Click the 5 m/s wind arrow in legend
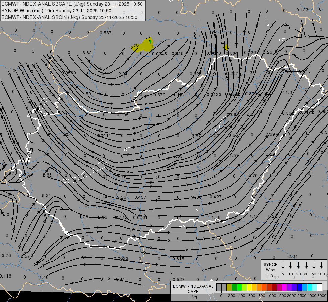This screenshot has width=328, height=302. (x=283, y=265)
